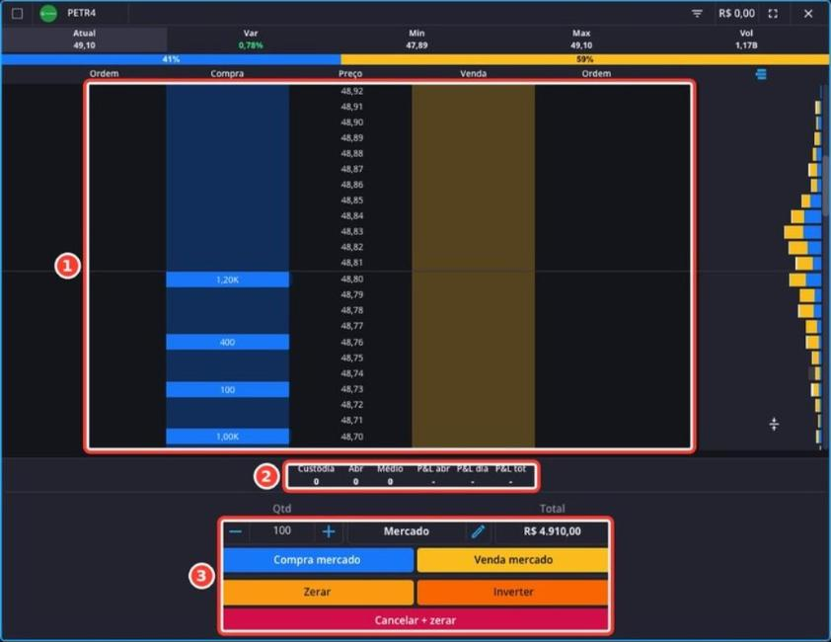Click the Compra mercado button
This screenshot has height=642, width=831.
tap(318, 560)
